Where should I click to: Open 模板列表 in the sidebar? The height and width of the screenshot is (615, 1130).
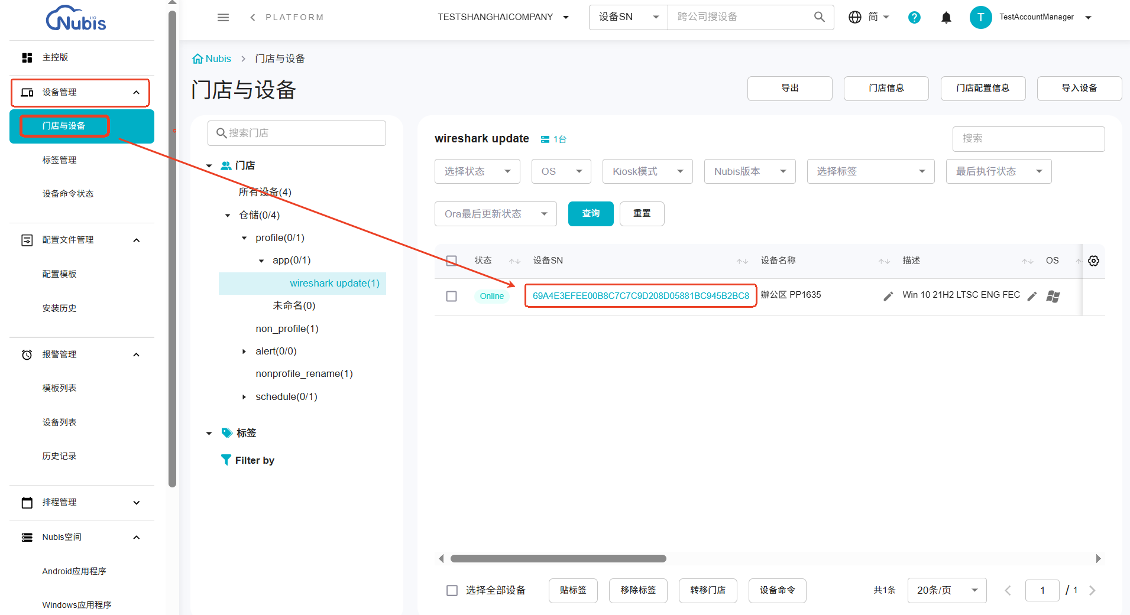click(59, 388)
